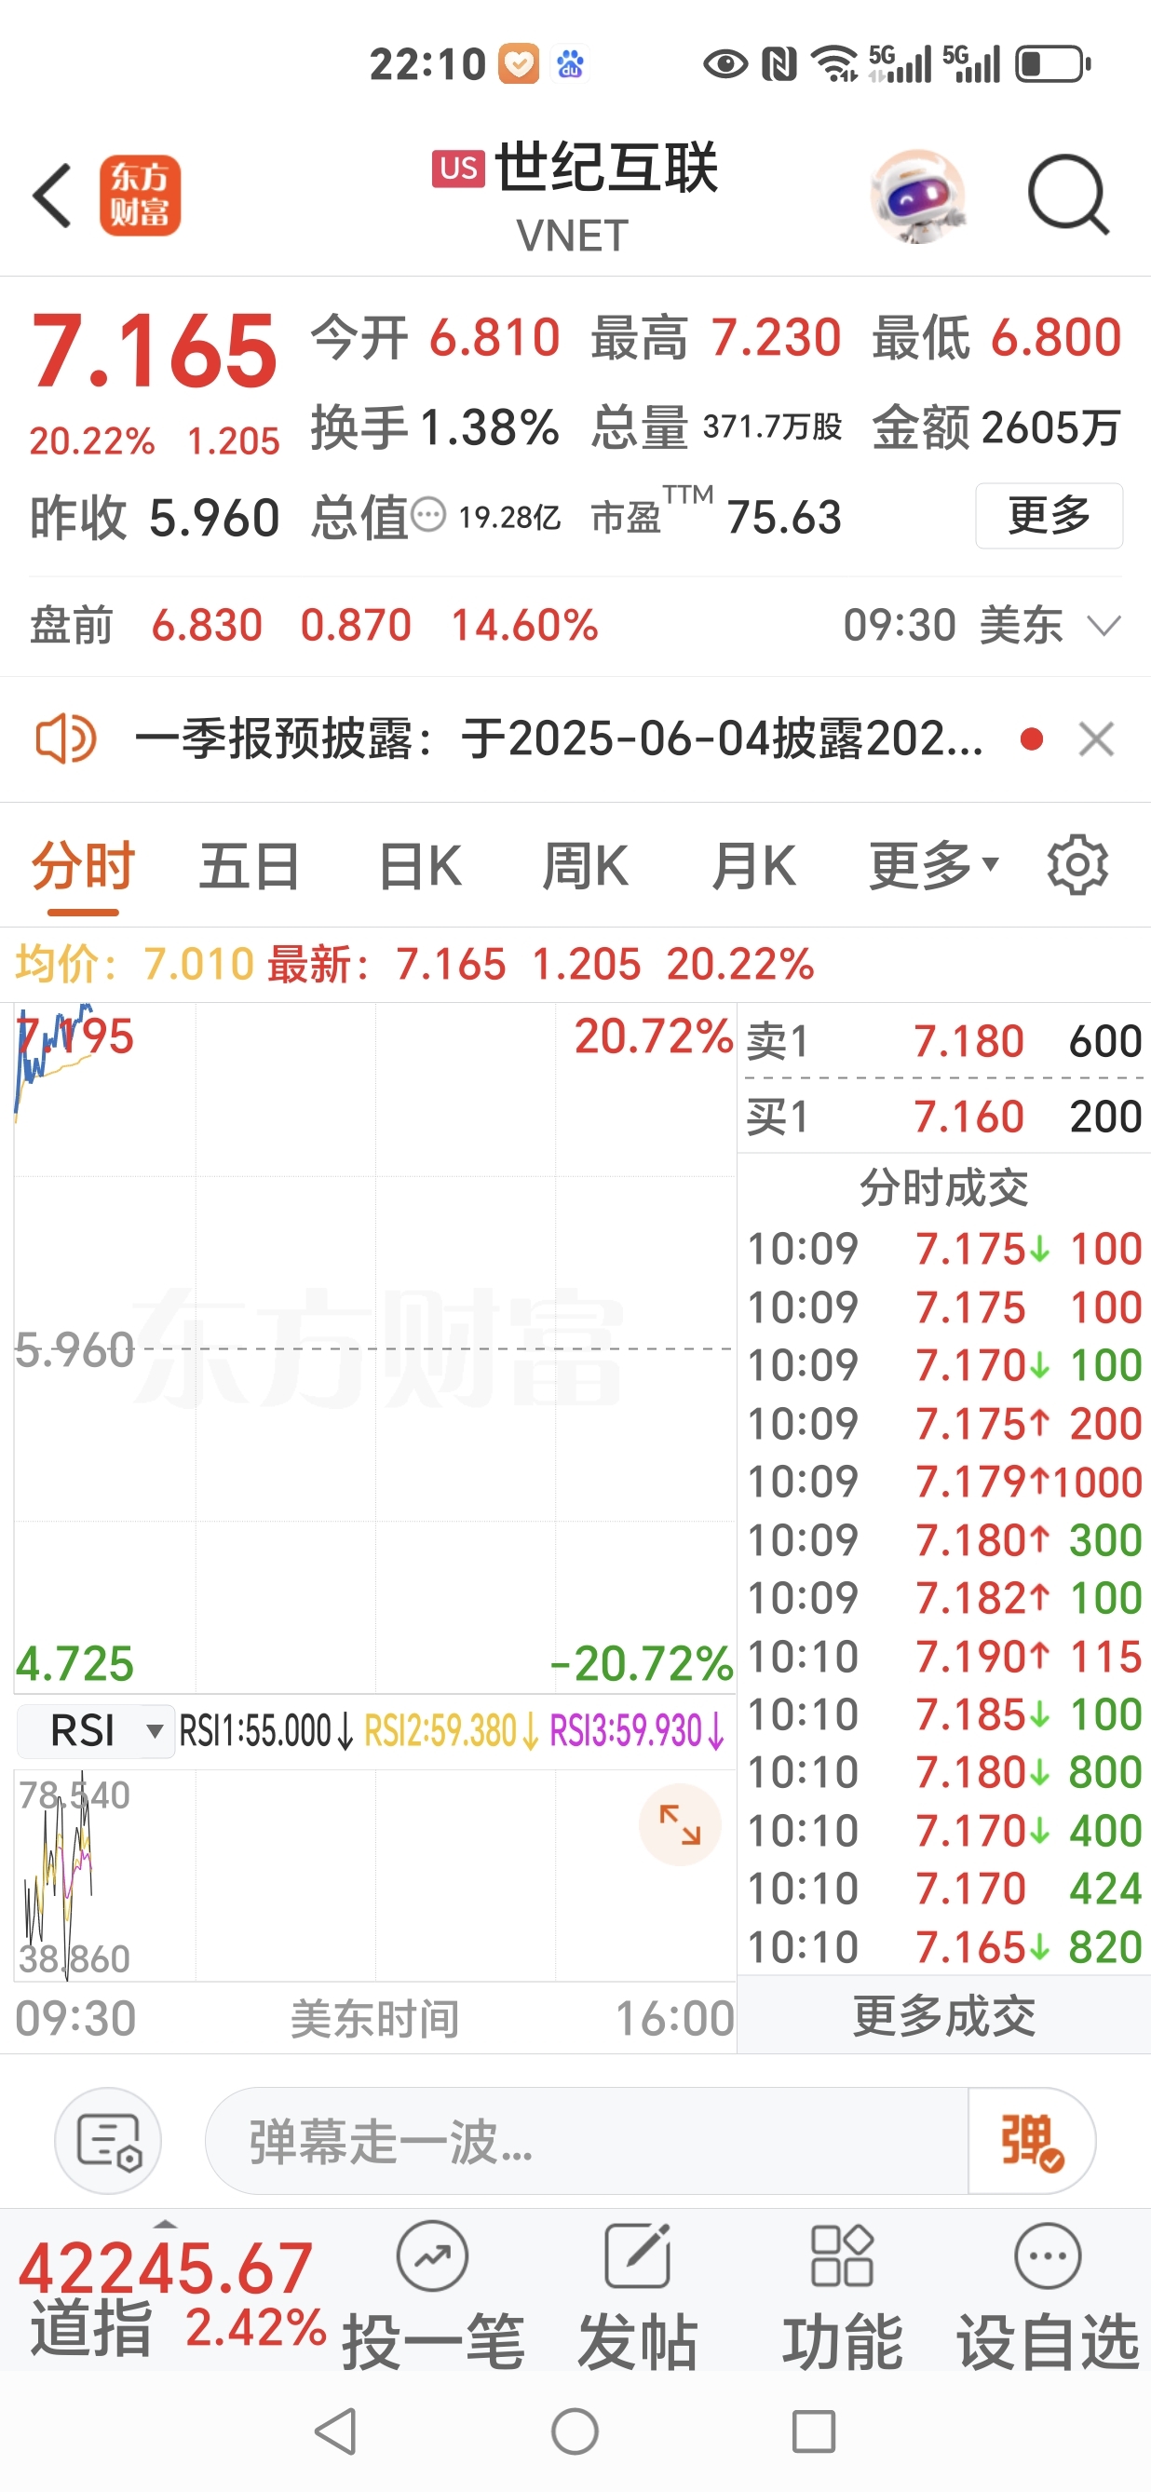Open the 功能 grid icon
The image size is (1151, 2492).
tap(843, 2256)
